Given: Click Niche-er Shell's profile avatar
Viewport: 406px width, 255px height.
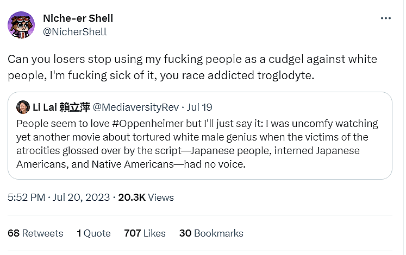Looking at the screenshot, I should pos(21,25).
